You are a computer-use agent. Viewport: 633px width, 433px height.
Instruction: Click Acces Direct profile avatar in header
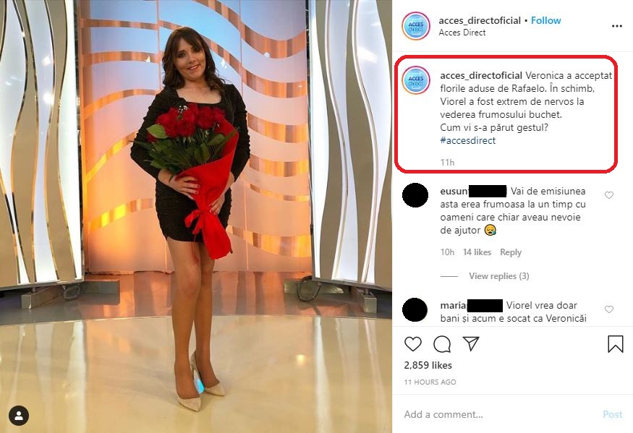[x=416, y=26]
